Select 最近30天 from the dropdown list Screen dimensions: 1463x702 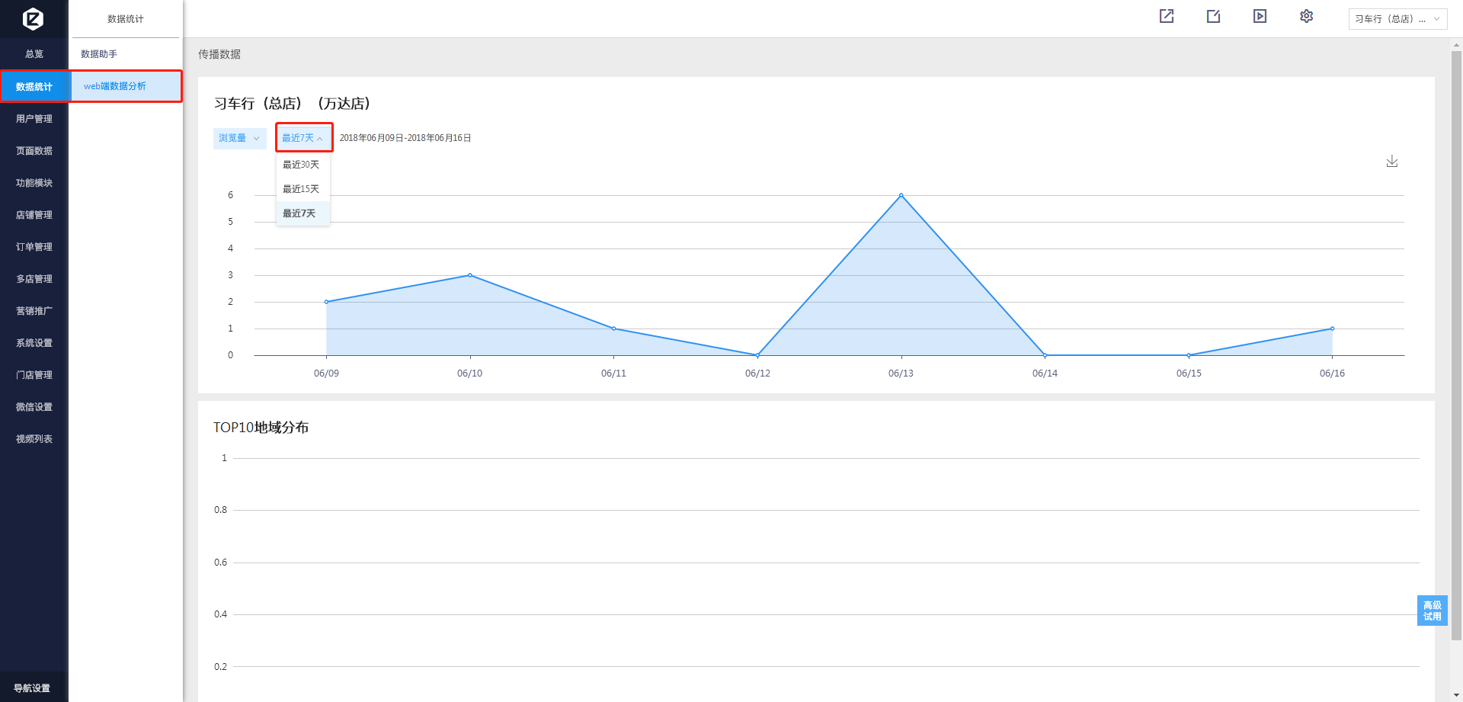pos(302,165)
